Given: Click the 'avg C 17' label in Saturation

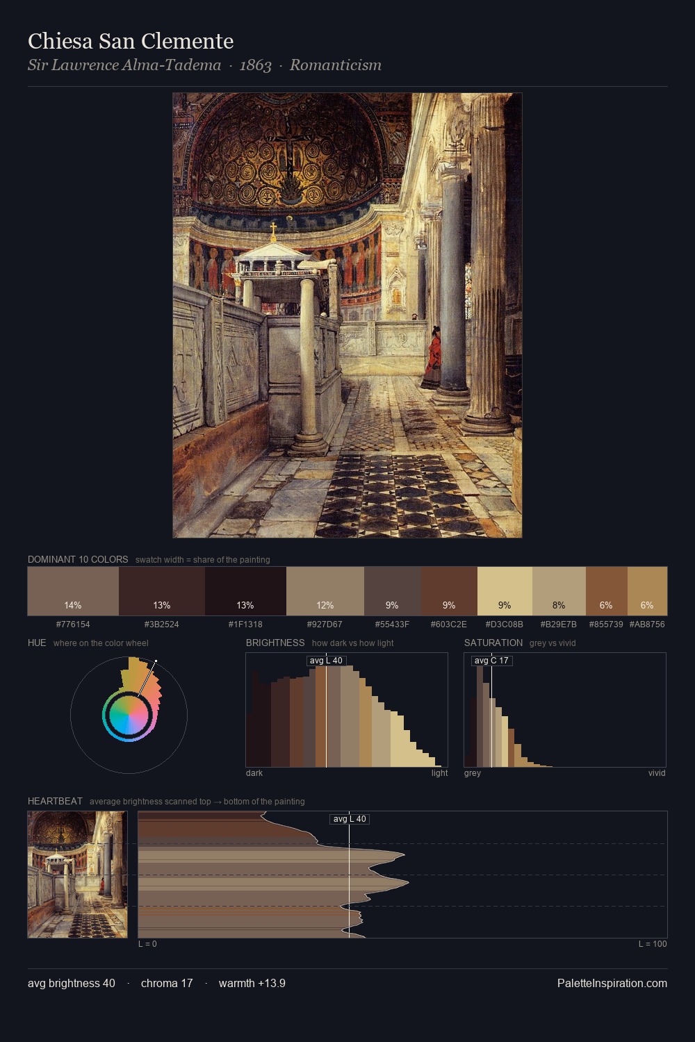Looking at the screenshot, I should click(491, 661).
